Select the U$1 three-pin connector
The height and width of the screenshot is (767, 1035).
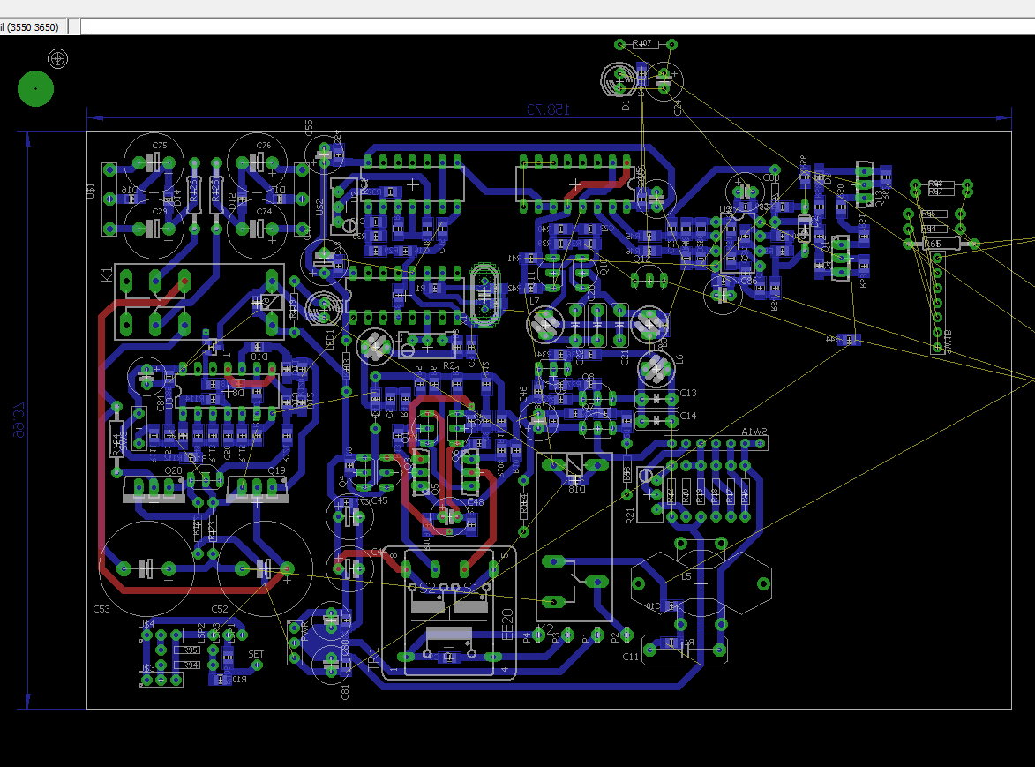coord(109,199)
